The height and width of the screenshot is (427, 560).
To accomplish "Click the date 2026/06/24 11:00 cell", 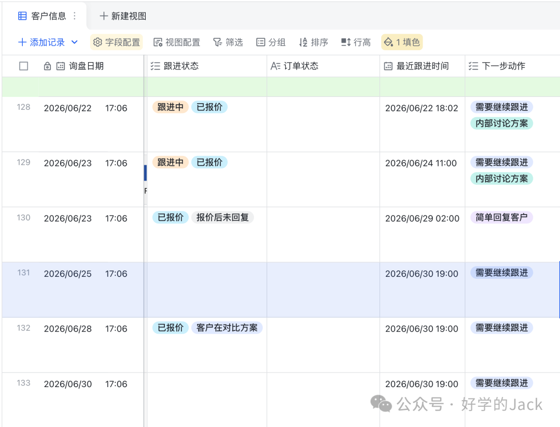I will click(422, 180).
